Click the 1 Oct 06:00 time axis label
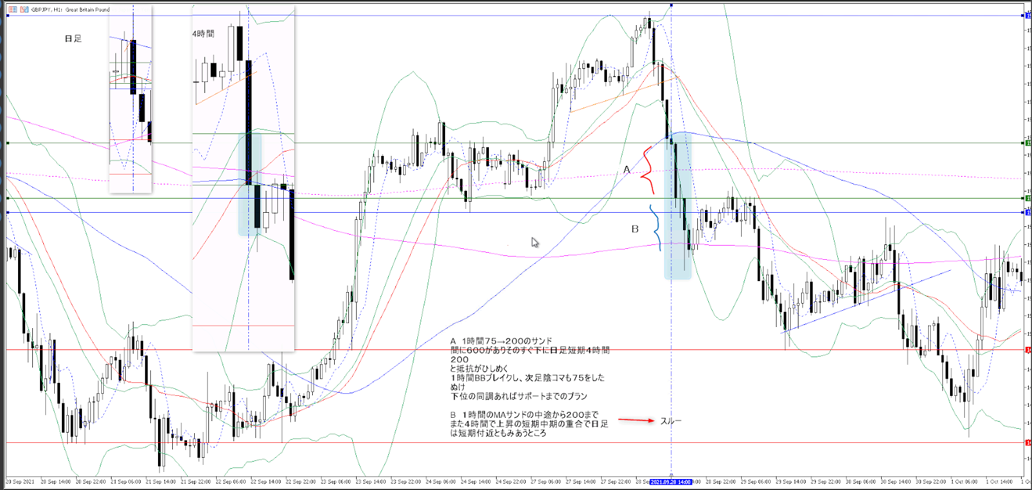 (966, 482)
